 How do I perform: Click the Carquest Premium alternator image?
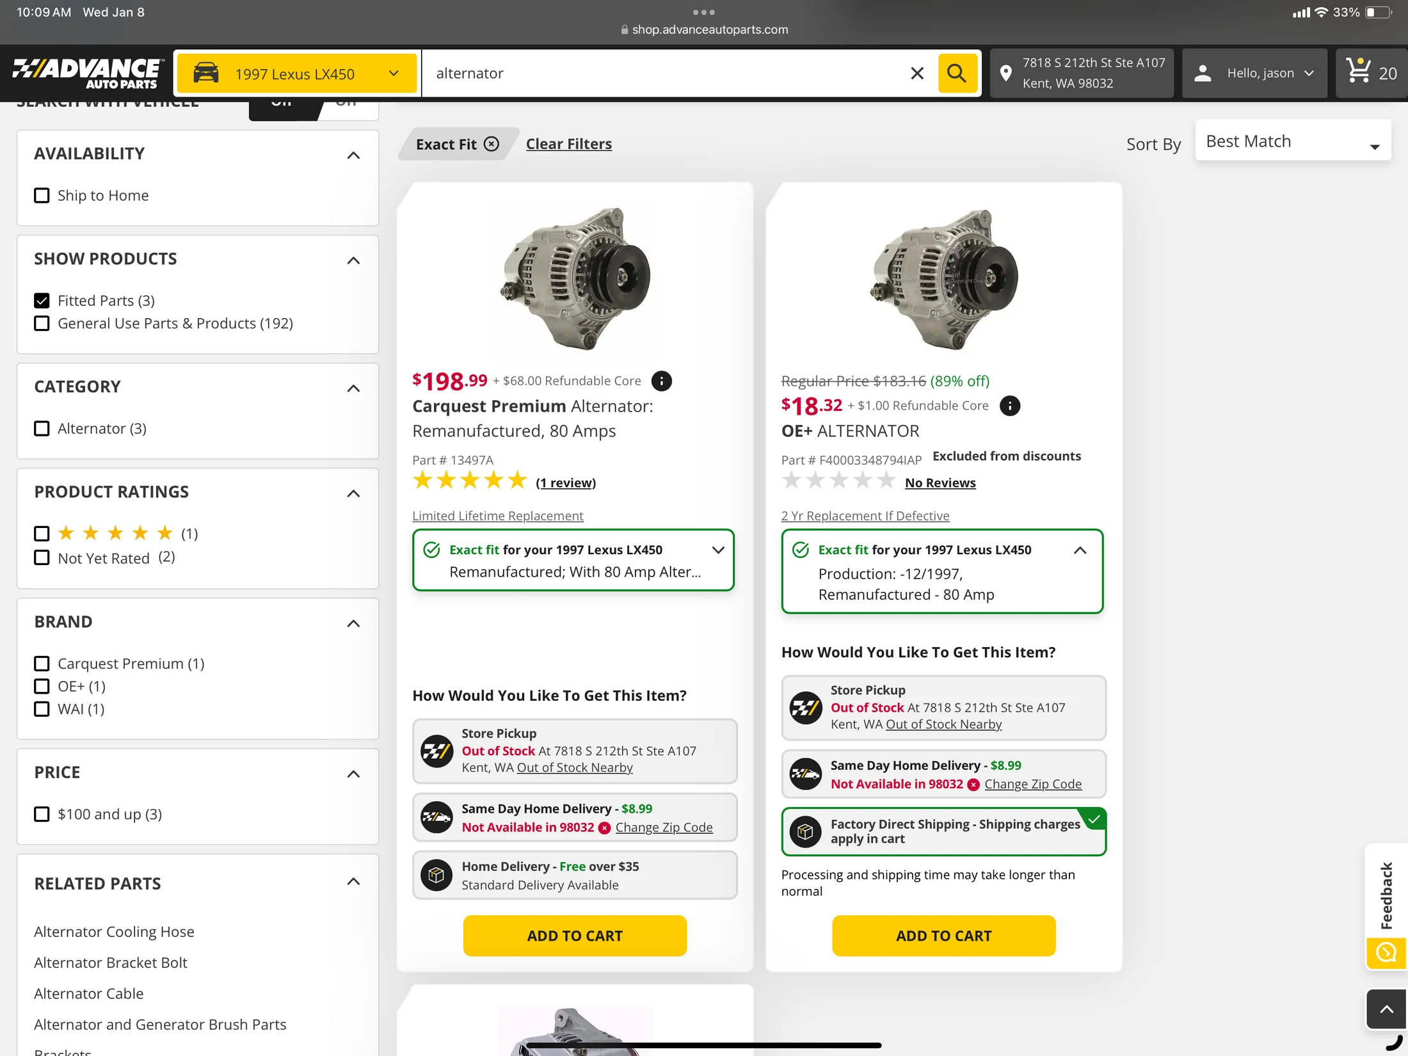tap(575, 278)
